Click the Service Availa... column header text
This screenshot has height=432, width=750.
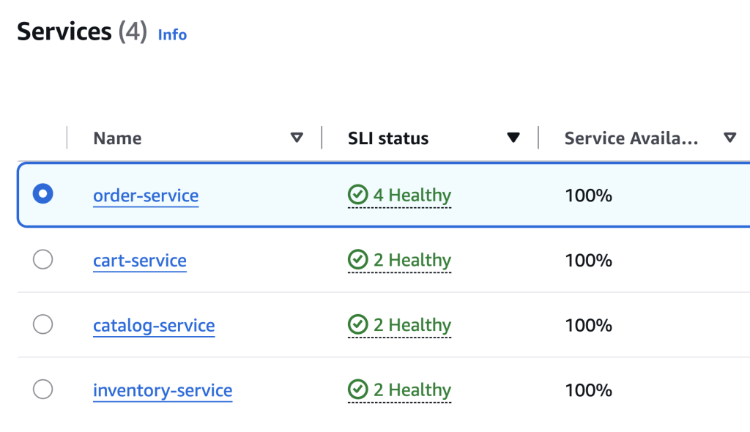(631, 138)
